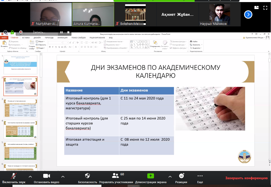Expand video options arrow beside camera
This screenshot has height=187, width=271.
coord(63,177)
